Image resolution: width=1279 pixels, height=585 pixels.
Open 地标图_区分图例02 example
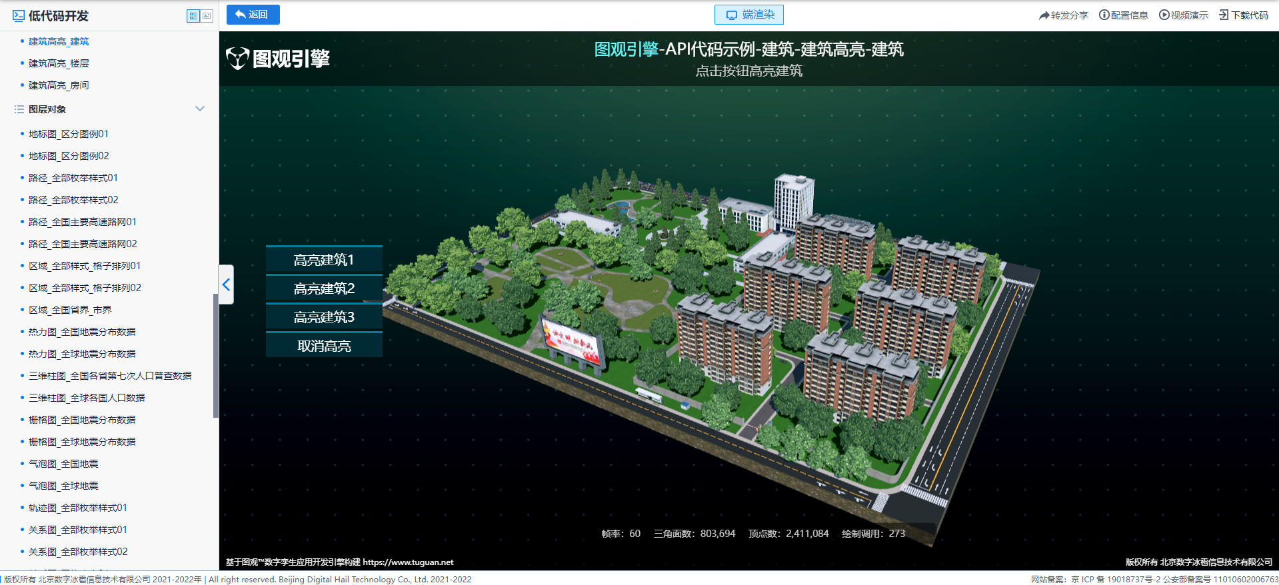tap(69, 156)
